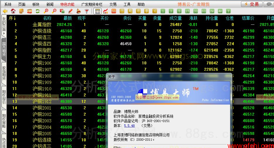The width and height of the screenshot is (274, 148).
Task: Select the 30-minute period button
Action: coord(196,11)
